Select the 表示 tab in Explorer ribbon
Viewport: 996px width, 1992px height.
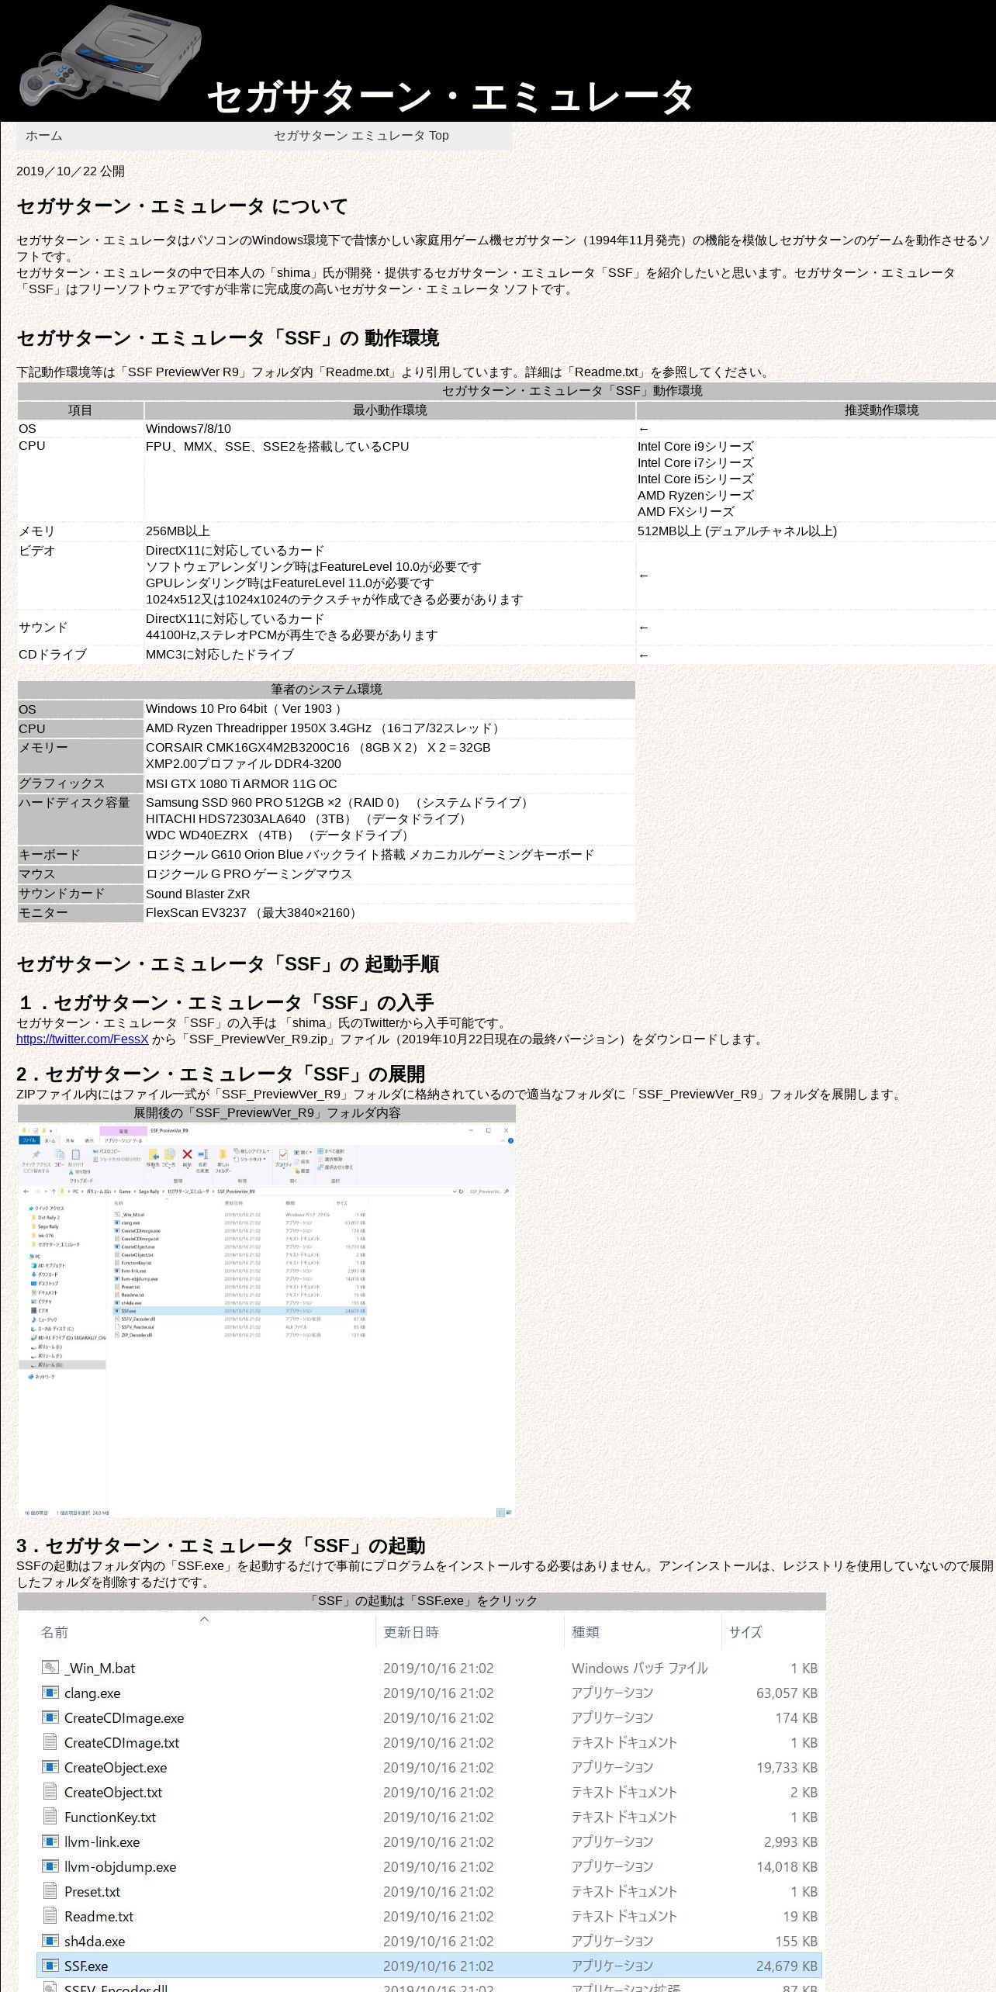[x=88, y=1140]
